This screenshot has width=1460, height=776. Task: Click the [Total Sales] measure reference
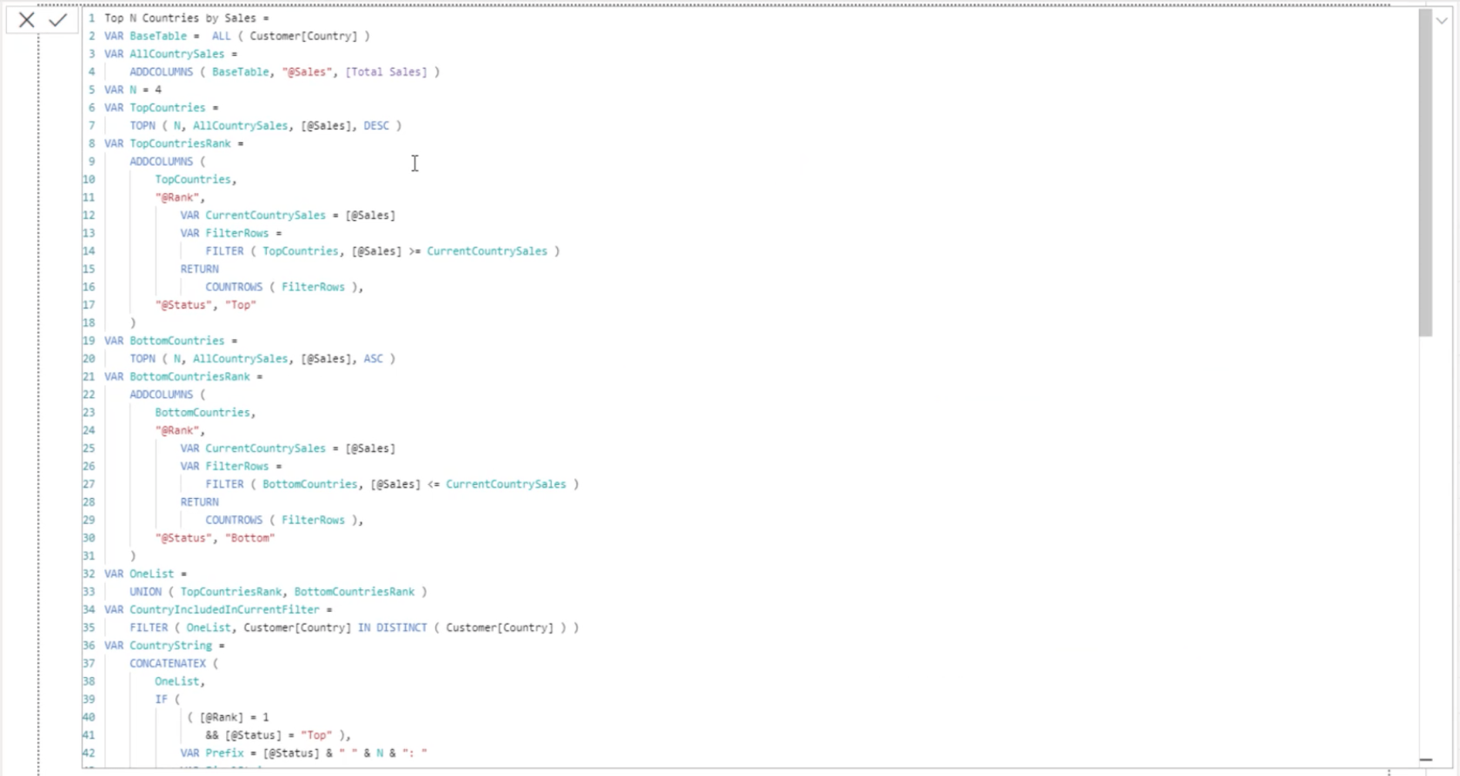pyautogui.click(x=387, y=72)
